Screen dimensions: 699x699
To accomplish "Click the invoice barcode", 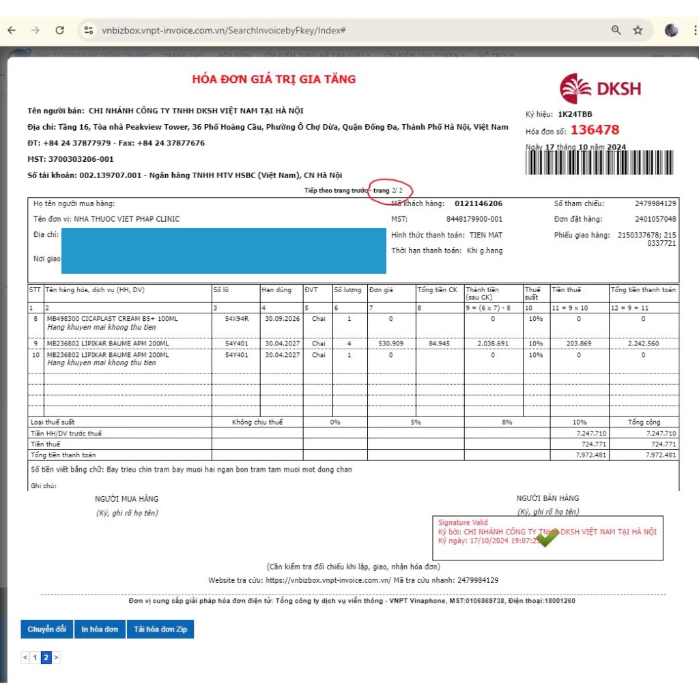I will pos(599,162).
